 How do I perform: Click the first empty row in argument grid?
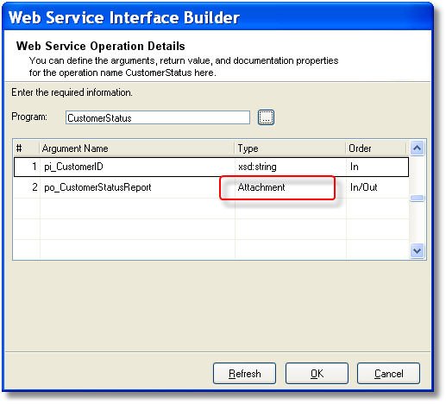click(x=211, y=208)
